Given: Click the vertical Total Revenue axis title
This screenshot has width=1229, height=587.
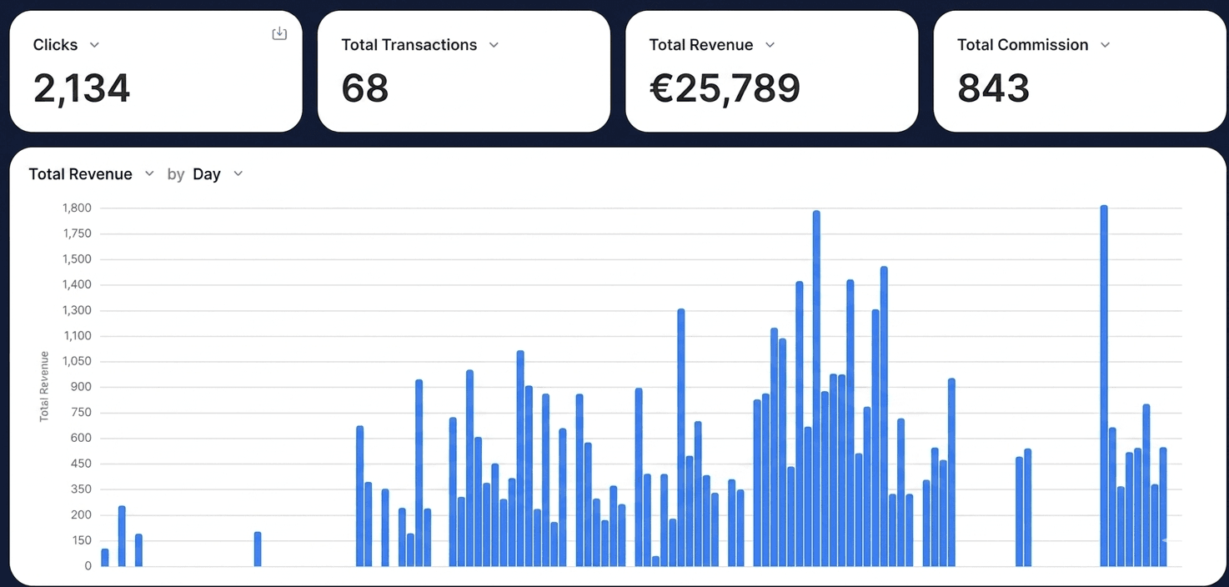Looking at the screenshot, I should pos(44,386).
